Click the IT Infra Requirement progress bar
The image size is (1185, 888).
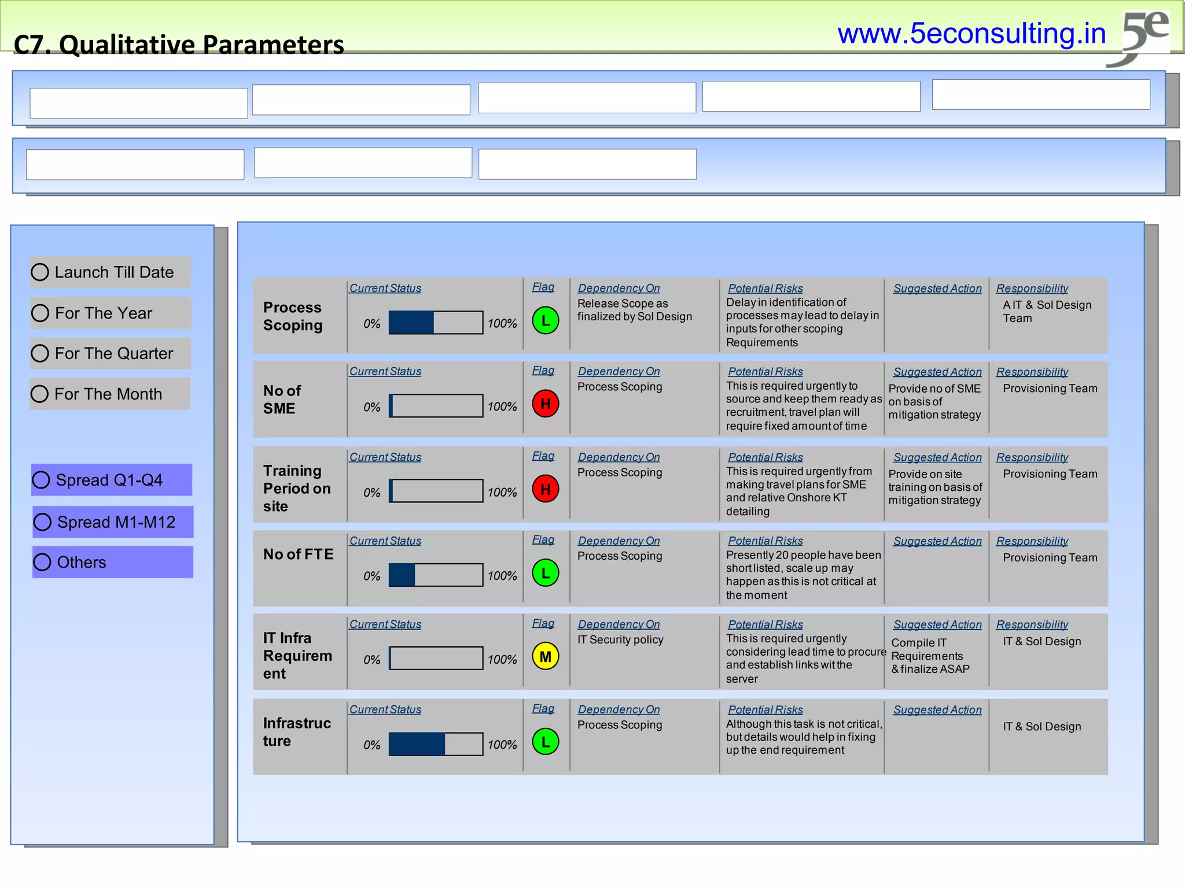(436, 658)
